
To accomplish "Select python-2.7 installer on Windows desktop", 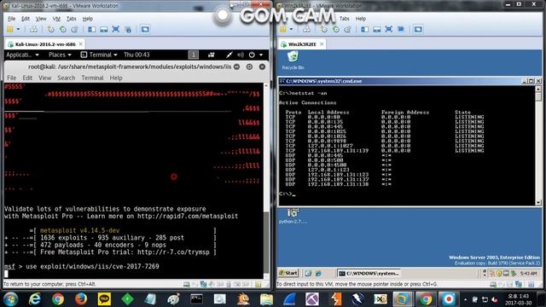I will pos(293,216).
